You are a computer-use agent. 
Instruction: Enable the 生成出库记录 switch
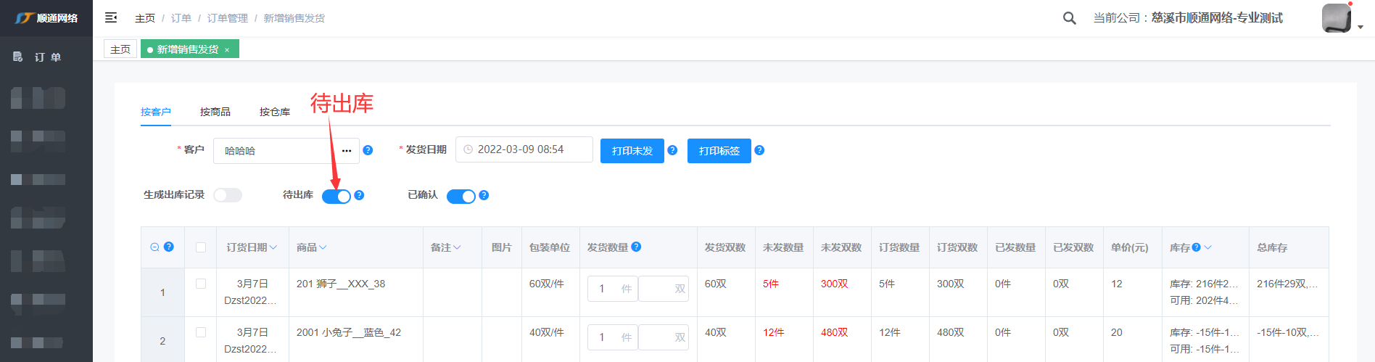(228, 195)
